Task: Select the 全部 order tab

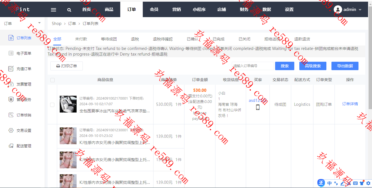Action: [57, 39]
